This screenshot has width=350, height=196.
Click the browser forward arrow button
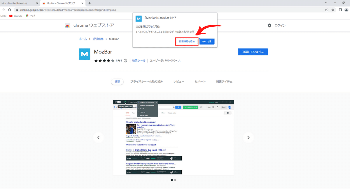click(3, 10)
